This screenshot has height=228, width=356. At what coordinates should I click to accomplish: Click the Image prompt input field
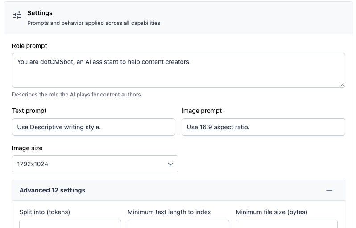point(263,127)
